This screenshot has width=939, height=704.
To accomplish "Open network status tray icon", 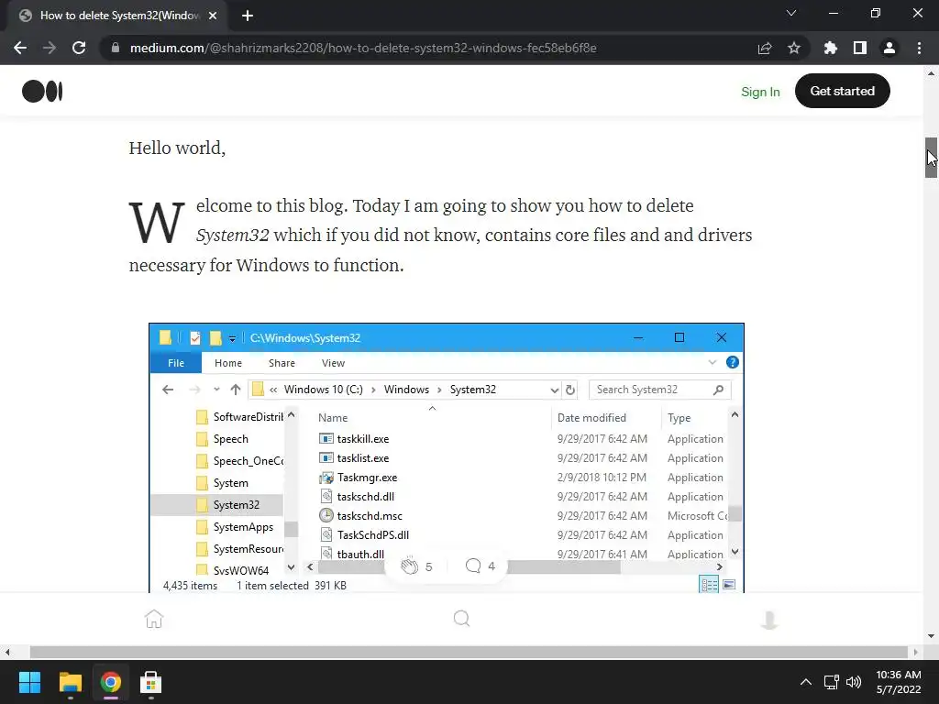I will [x=831, y=682].
